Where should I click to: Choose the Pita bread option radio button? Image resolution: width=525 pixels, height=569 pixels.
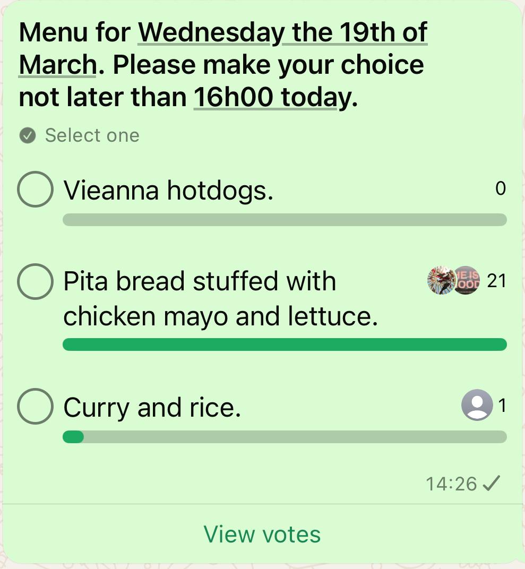click(35, 281)
